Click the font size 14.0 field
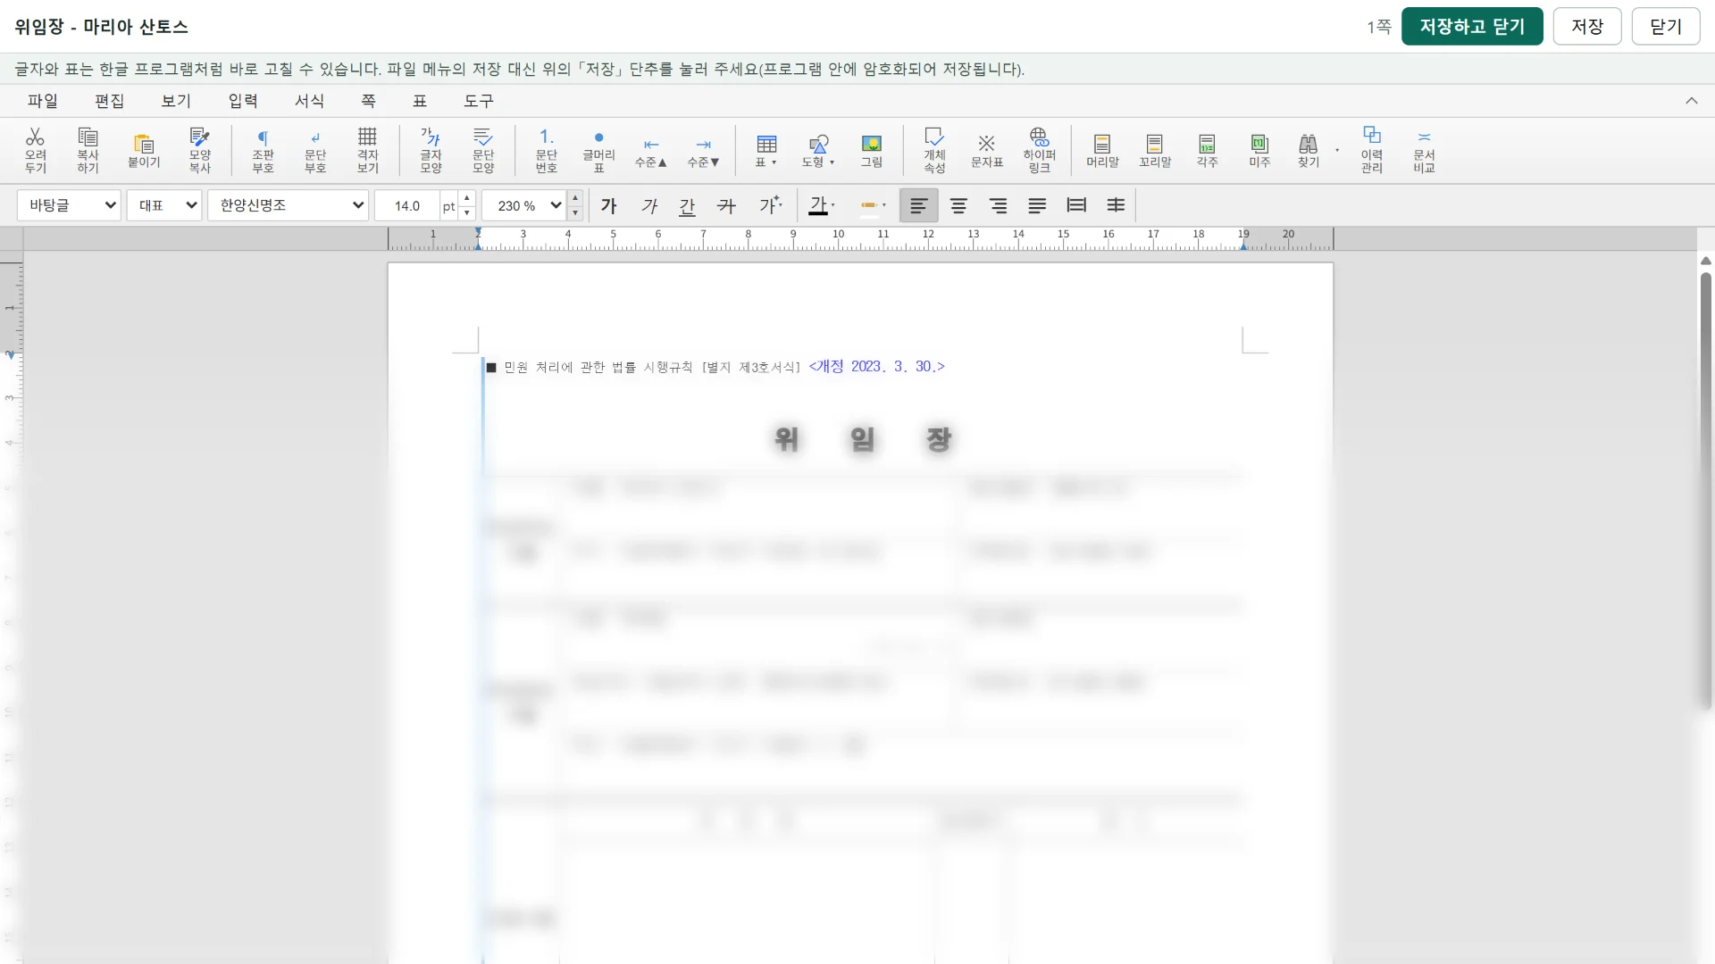Image resolution: width=1715 pixels, height=964 pixels. (x=407, y=206)
